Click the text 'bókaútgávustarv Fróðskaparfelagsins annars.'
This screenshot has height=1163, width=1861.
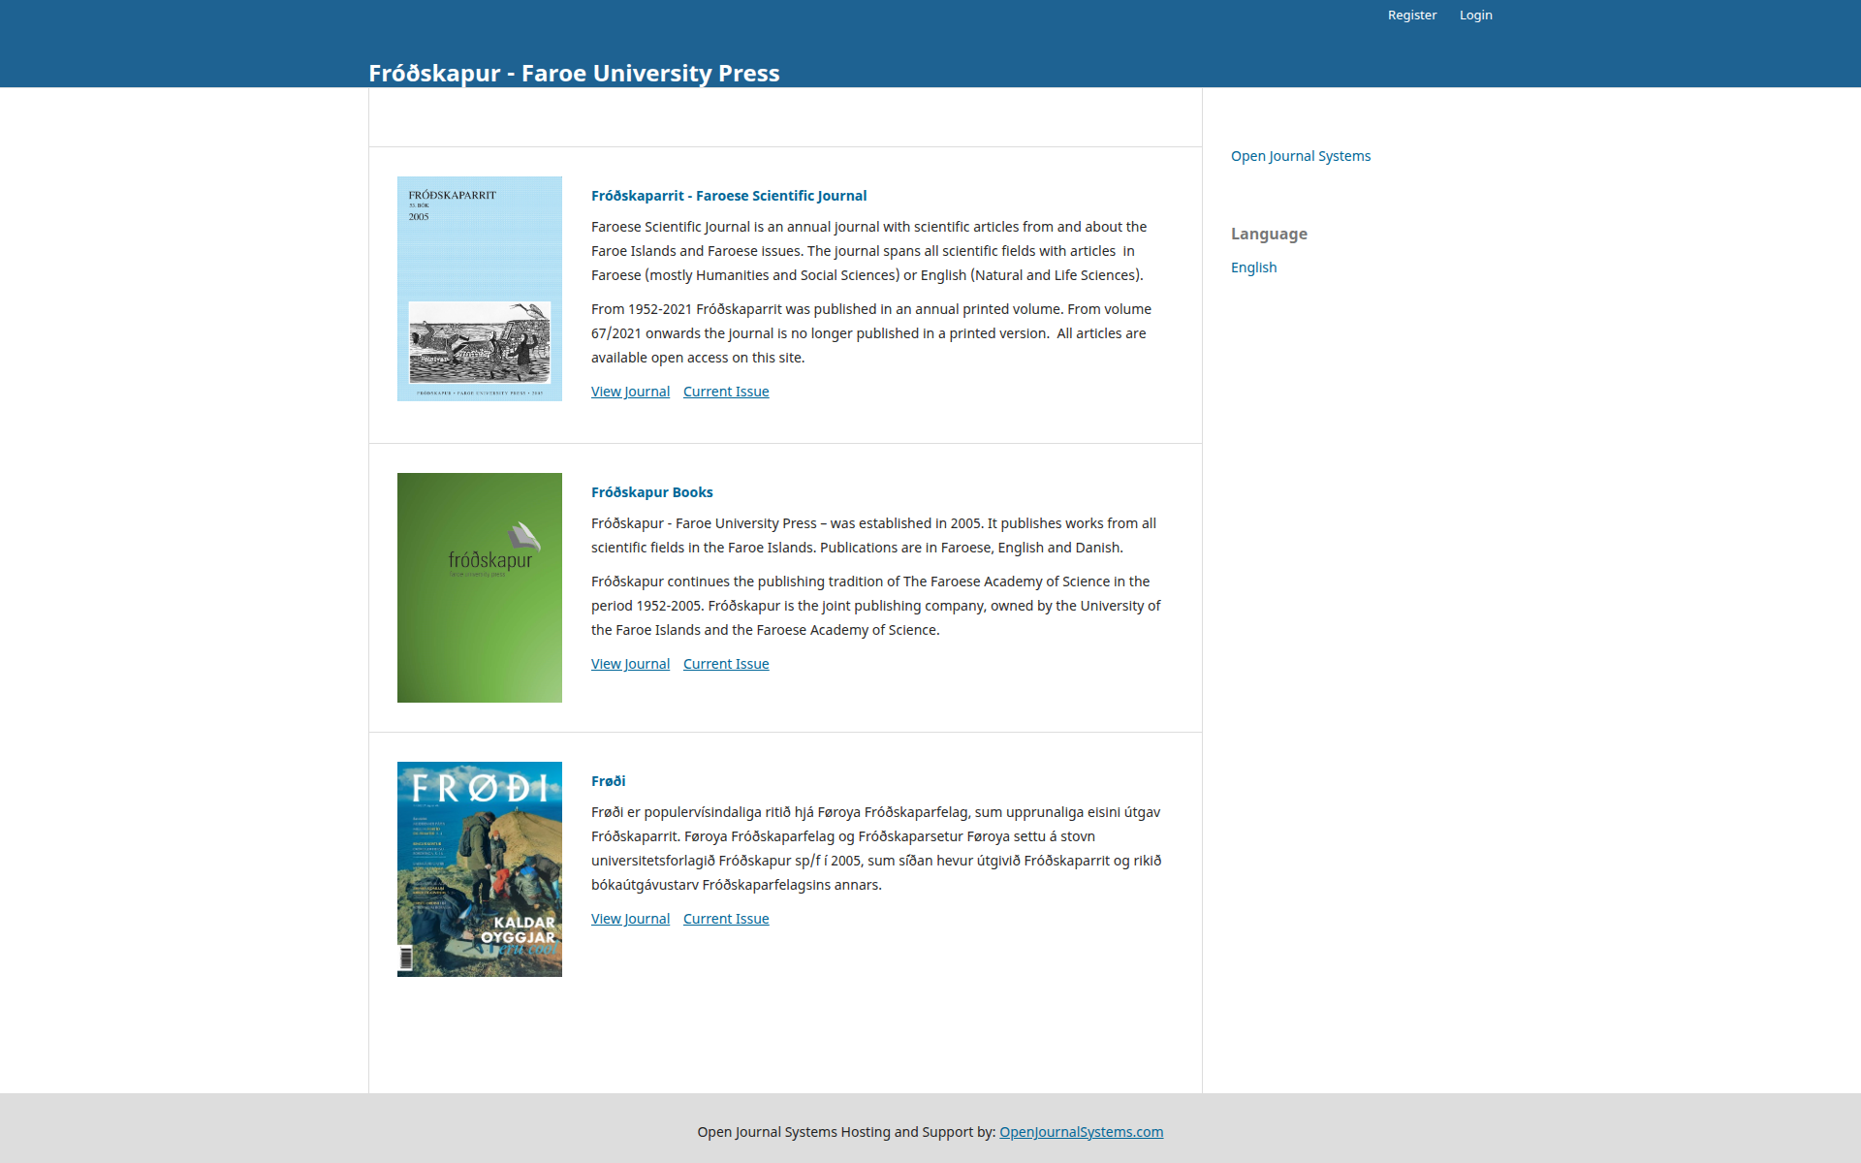[x=737, y=885]
